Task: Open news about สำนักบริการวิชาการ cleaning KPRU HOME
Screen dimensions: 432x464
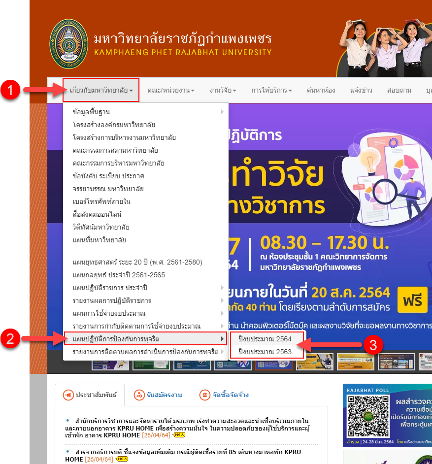Action: point(187,428)
